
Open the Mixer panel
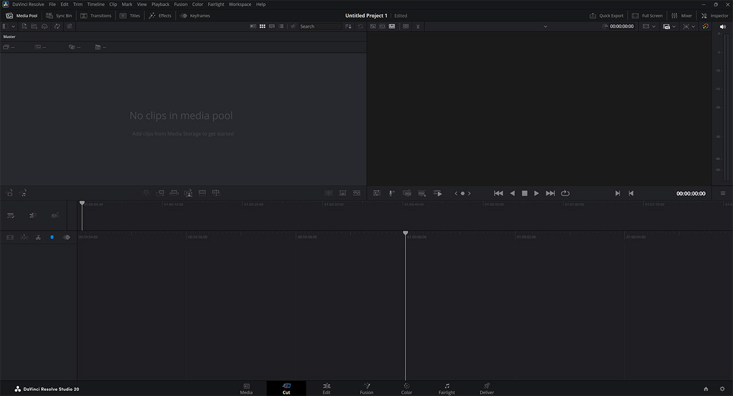pyautogui.click(x=681, y=15)
